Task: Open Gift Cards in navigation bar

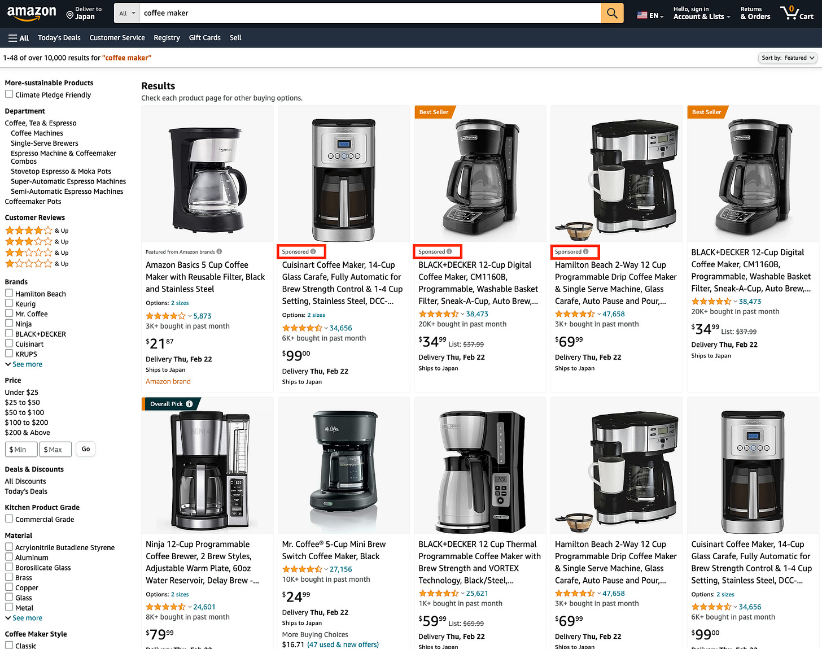Action: (205, 38)
